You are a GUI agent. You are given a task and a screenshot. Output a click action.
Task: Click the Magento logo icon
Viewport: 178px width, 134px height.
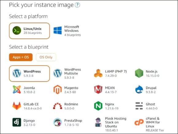(x=58, y=90)
